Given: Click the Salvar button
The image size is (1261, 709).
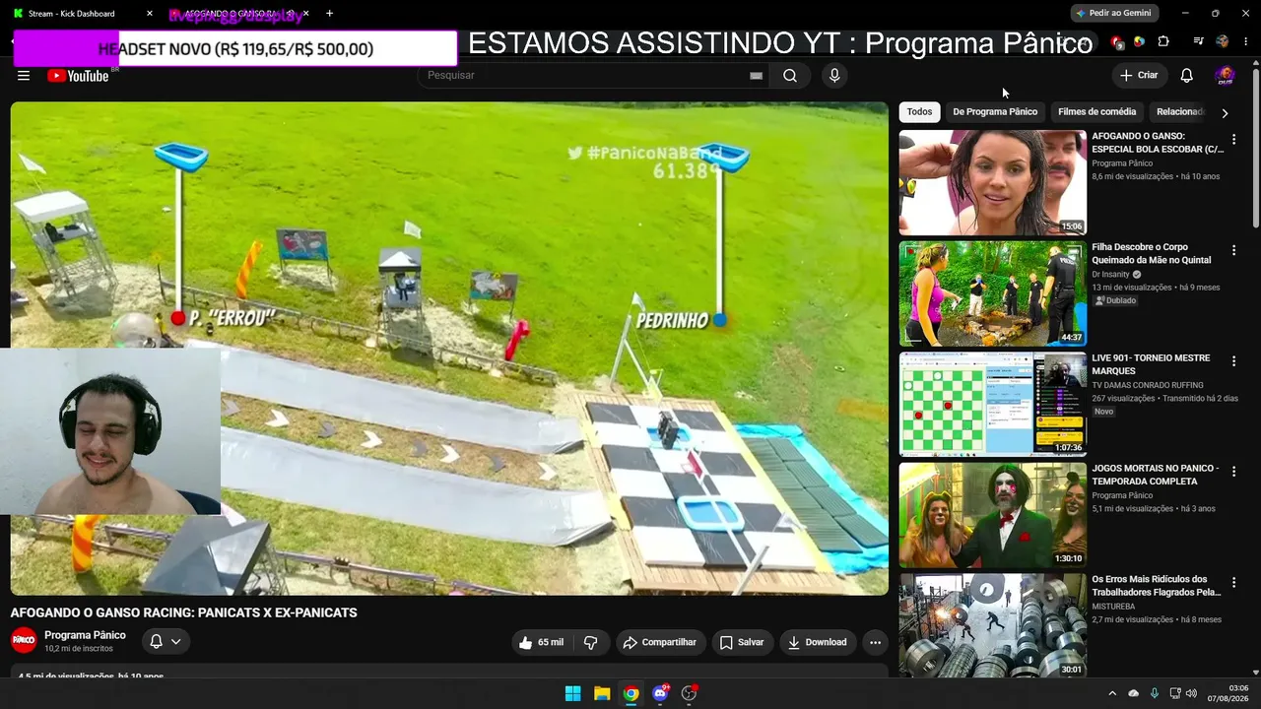Looking at the screenshot, I should click(742, 643).
